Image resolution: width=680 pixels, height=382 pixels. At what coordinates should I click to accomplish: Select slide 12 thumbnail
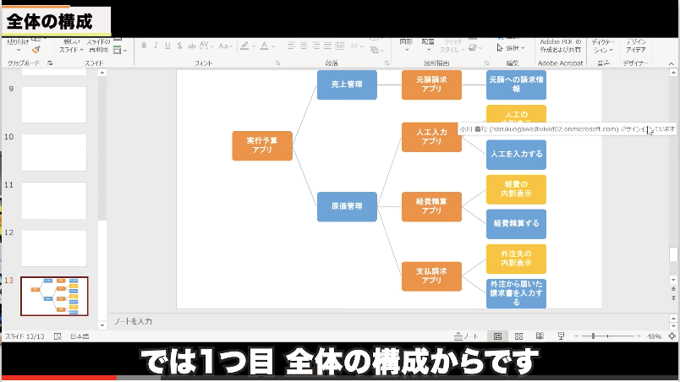tap(53, 248)
